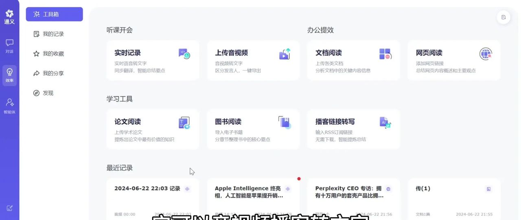Image resolution: width=521 pixels, height=220 pixels.
Task: Click audio waveform icon beside 22:03 记录
Action: (x=187, y=189)
